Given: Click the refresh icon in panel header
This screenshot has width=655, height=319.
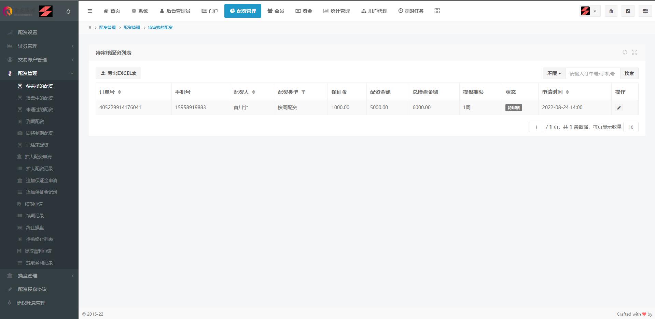Looking at the screenshot, I should point(625,52).
